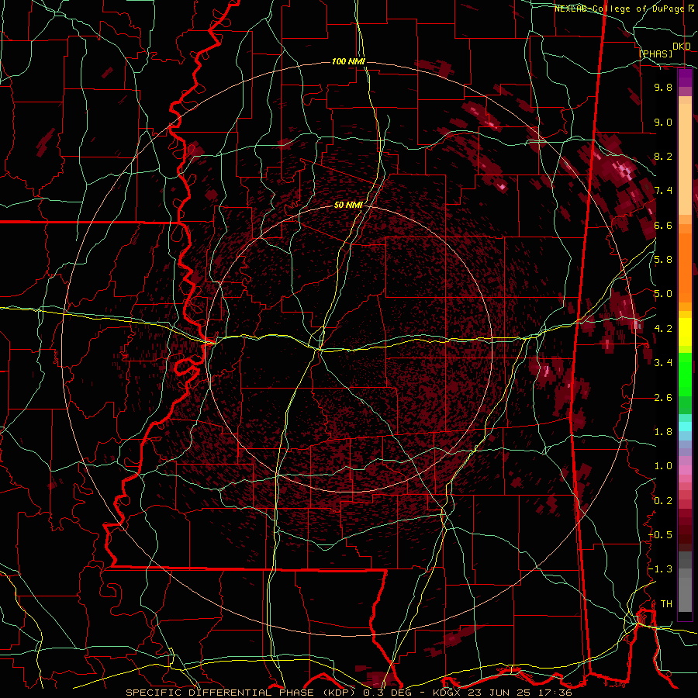Click the [PHAS] legend label
This screenshot has width=698, height=698.
coord(655,54)
